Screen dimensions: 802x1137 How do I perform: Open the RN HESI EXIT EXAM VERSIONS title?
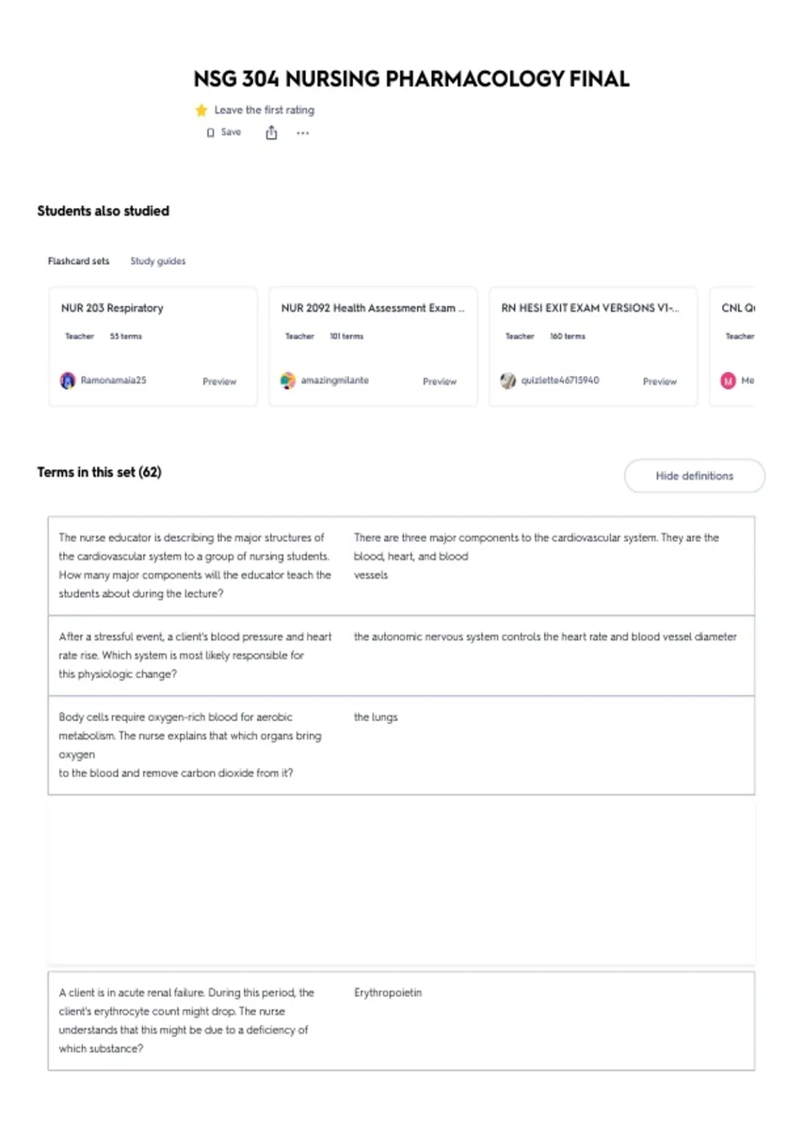[590, 308]
